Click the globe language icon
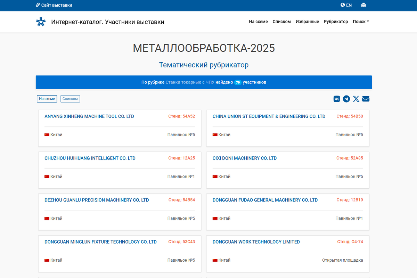417x278 pixels. pyautogui.click(x=342, y=5)
